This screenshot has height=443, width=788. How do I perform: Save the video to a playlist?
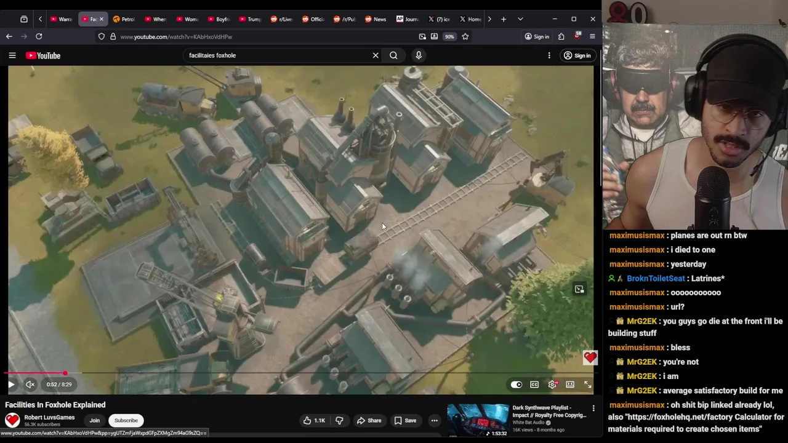[405, 420]
